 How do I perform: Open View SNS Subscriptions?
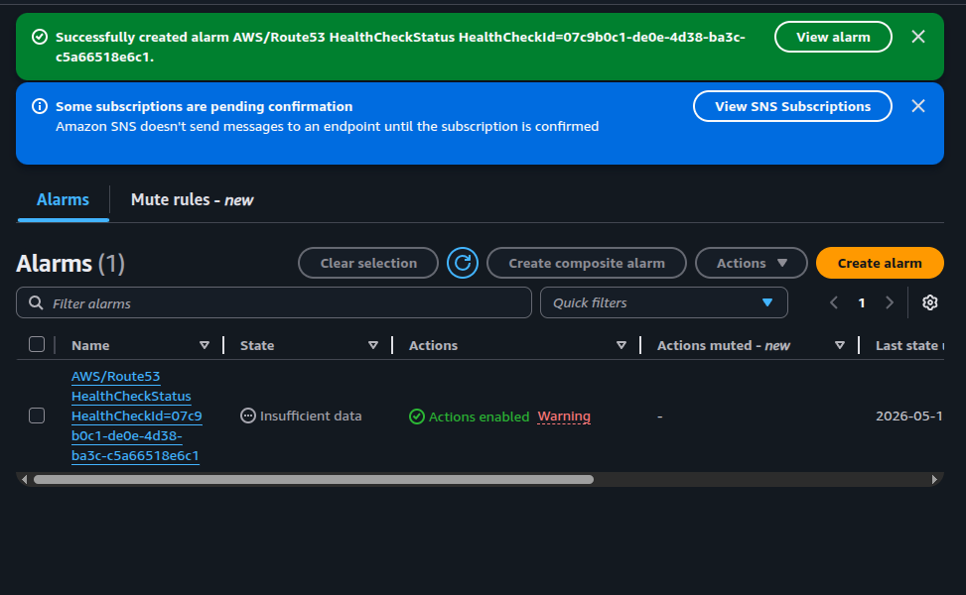[x=792, y=106]
